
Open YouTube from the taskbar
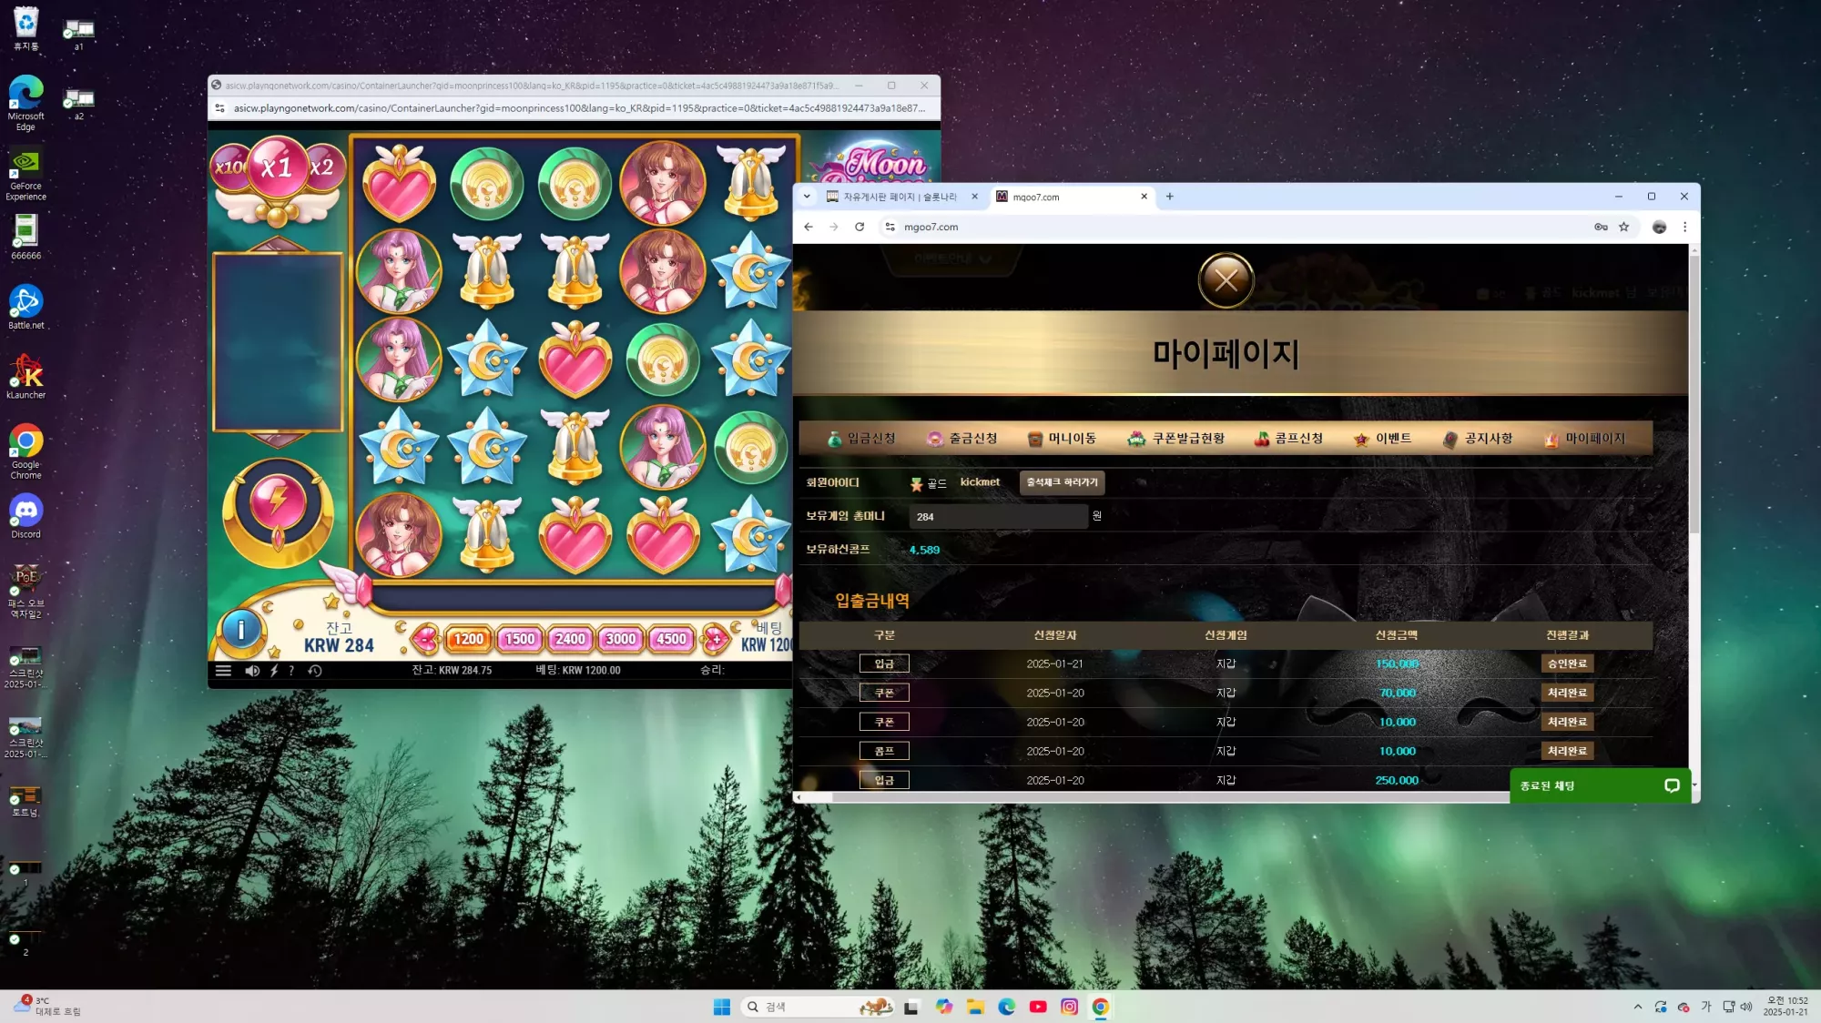coord(1038,1007)
